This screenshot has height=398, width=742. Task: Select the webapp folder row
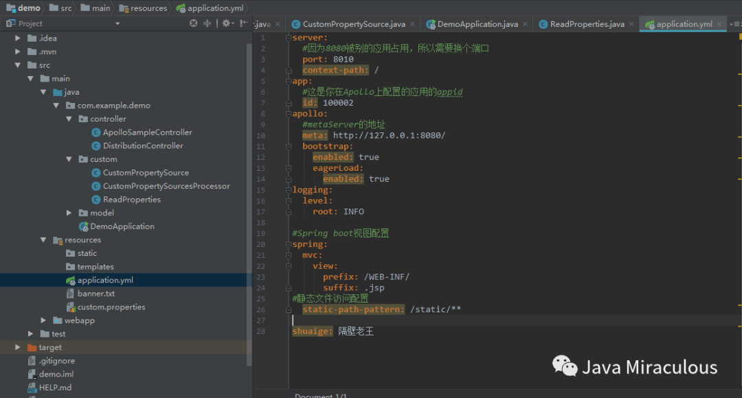click(126, 320)
